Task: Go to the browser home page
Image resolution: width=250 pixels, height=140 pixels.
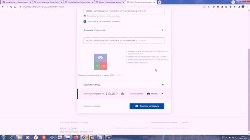Action: (15, 7)
